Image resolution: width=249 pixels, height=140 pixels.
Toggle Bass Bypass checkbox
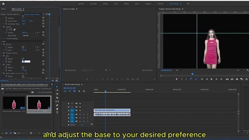[23, 59]
